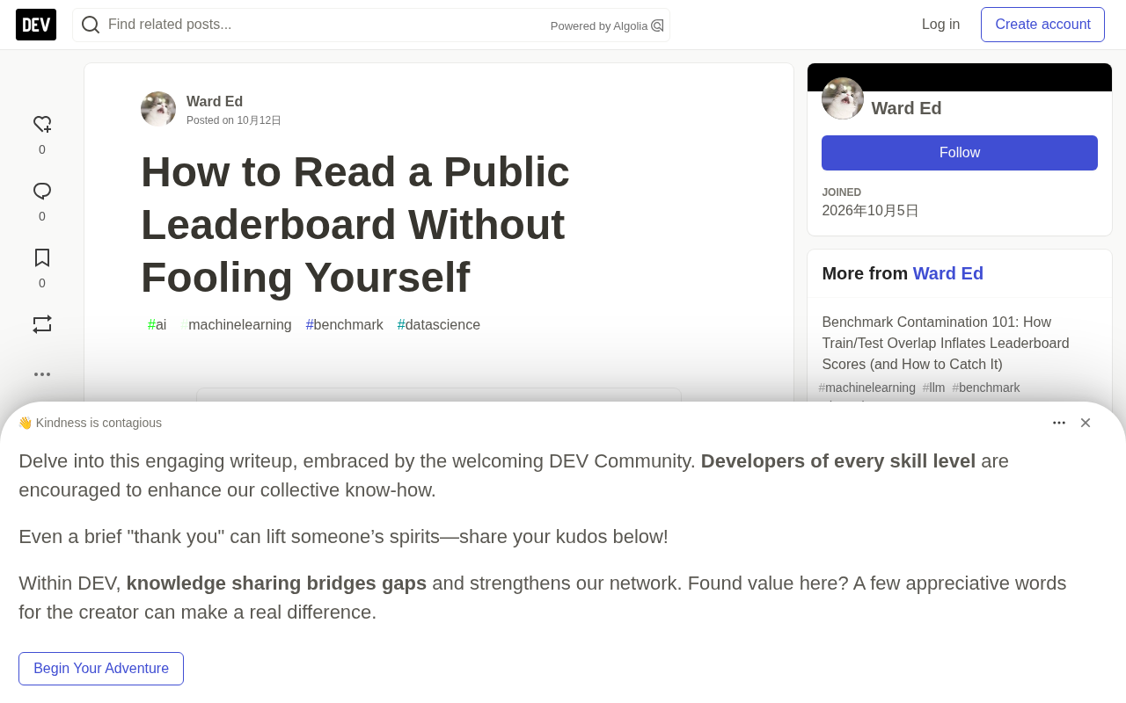Open the #datascience tag
The image size is (1126, 703).
tap(439, 325)
